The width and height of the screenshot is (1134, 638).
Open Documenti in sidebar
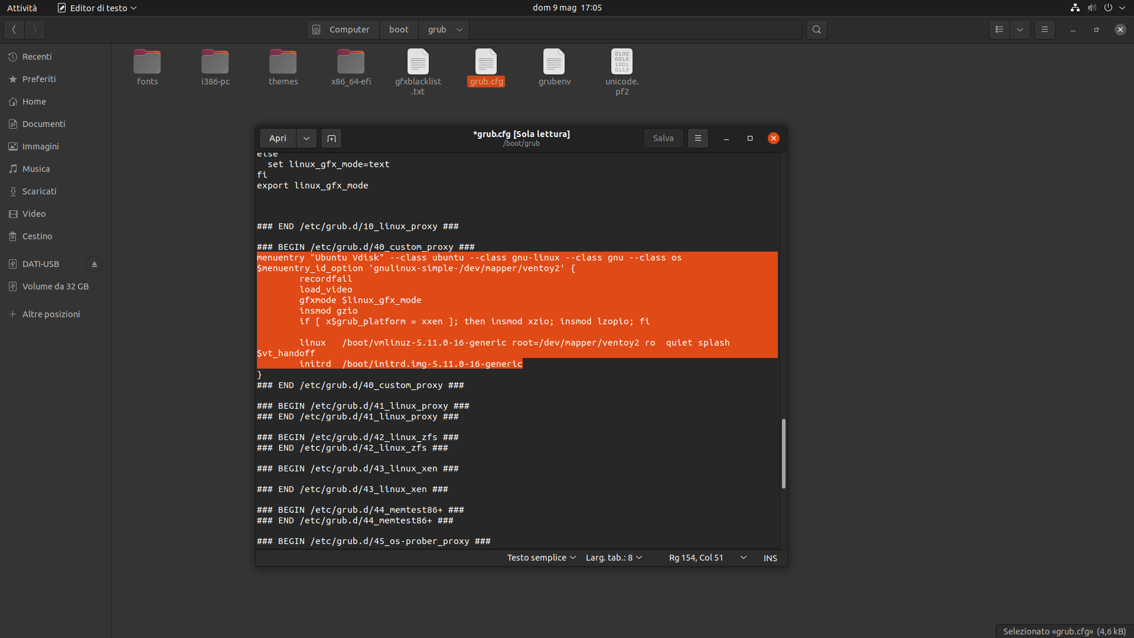coord(56,124)
